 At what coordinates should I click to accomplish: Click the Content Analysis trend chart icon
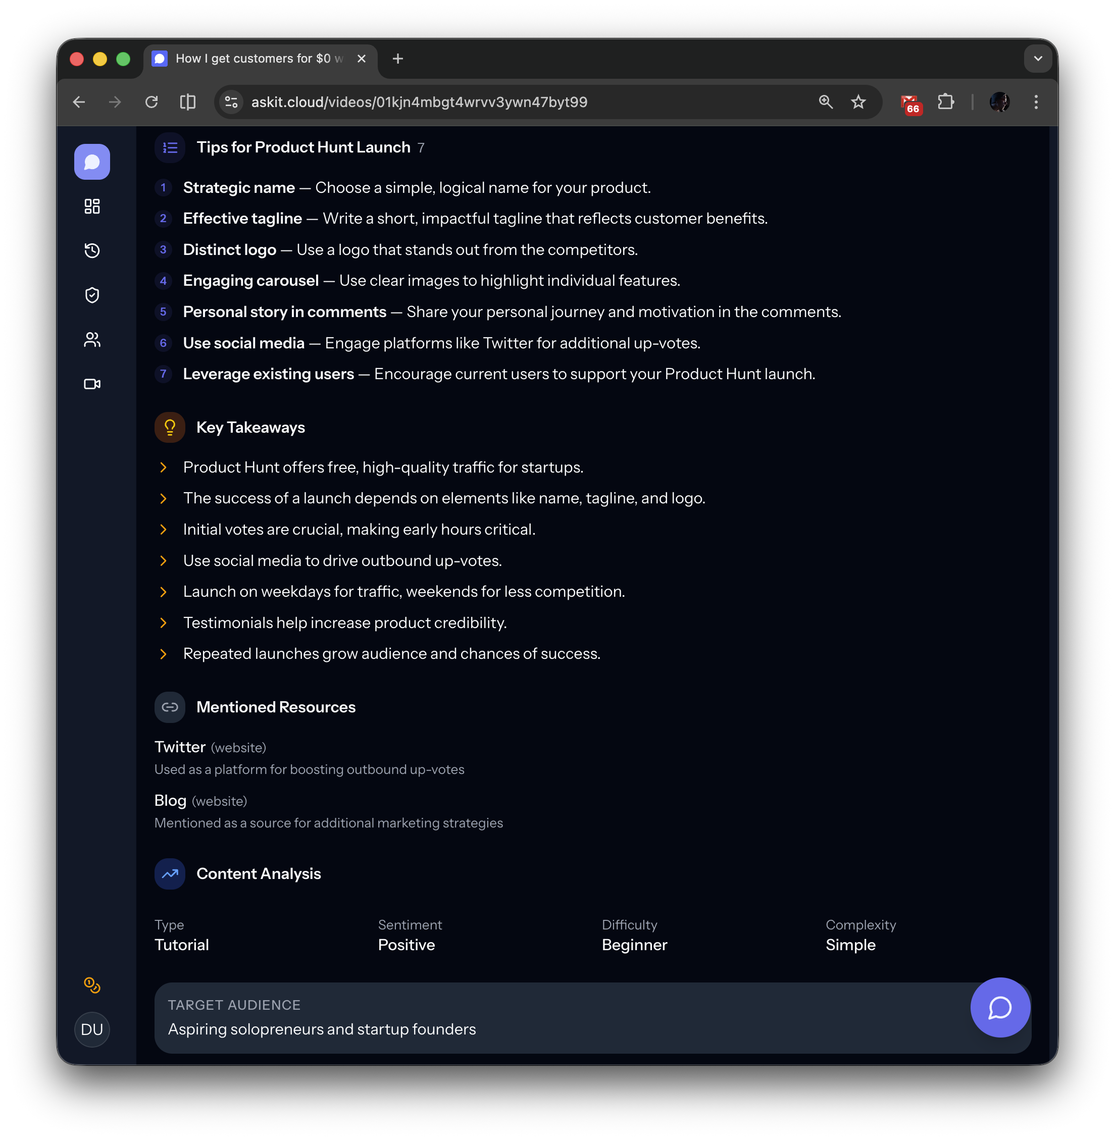(x=169, y=873)
